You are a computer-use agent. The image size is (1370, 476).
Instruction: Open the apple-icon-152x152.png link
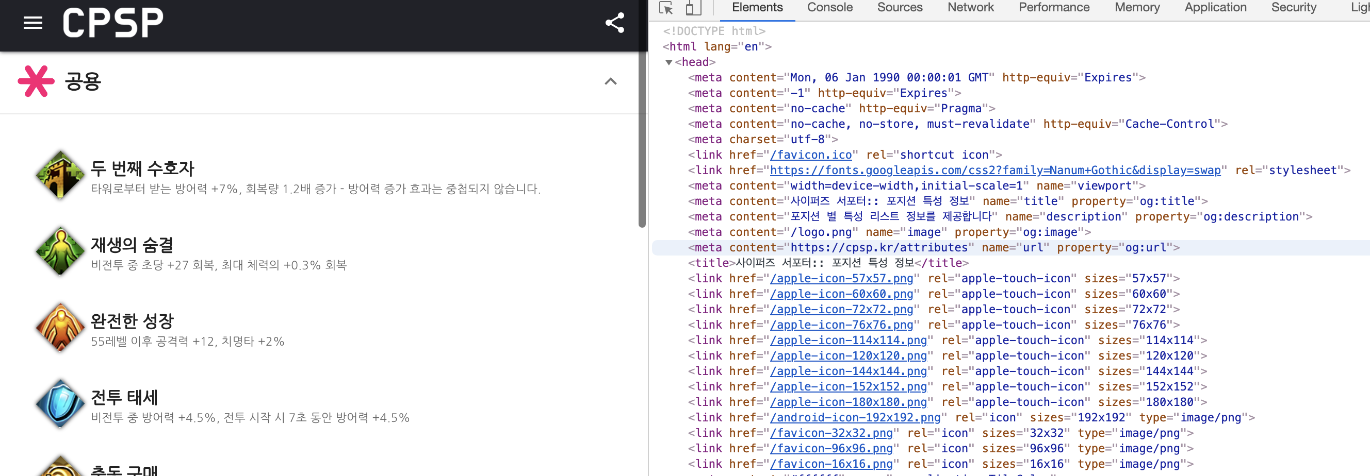pyautogui.click(x=849, y=387)
